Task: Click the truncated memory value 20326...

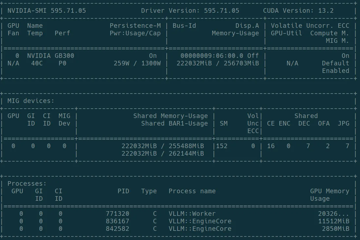Action: click(333, 214)
